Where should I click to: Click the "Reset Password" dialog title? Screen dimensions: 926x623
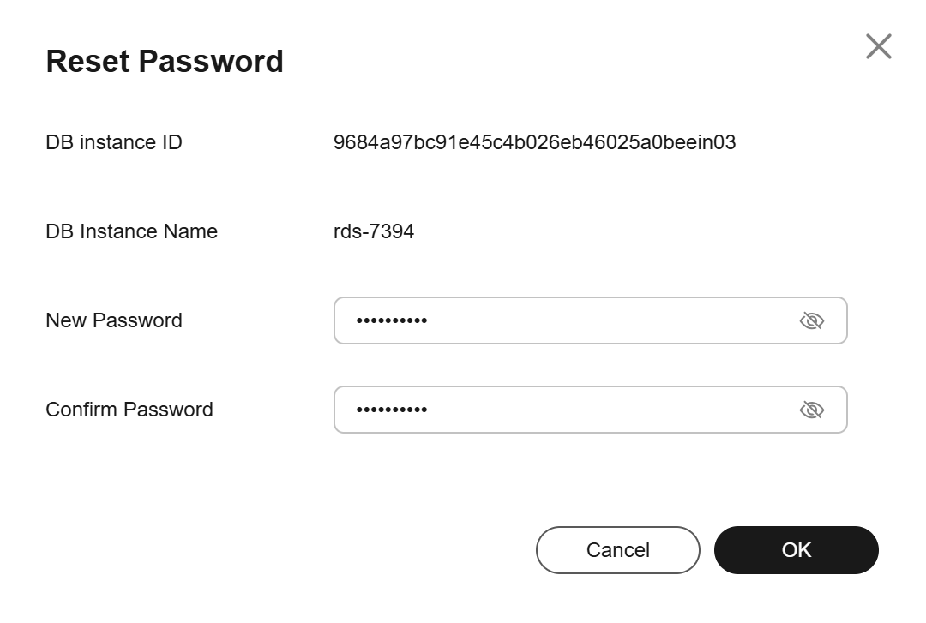tap(165, 62)
